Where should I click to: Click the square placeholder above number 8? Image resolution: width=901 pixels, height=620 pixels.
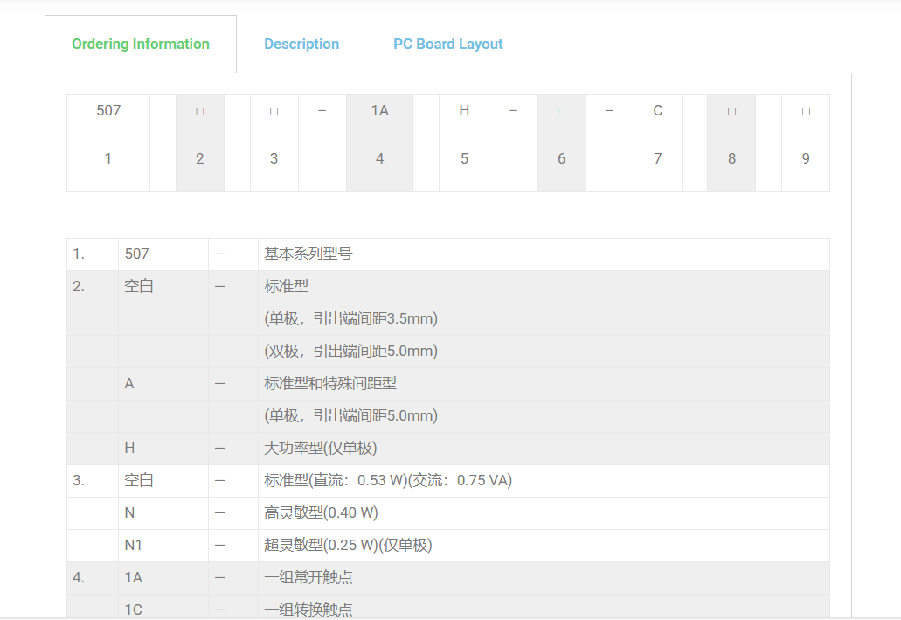coord(731,112)
